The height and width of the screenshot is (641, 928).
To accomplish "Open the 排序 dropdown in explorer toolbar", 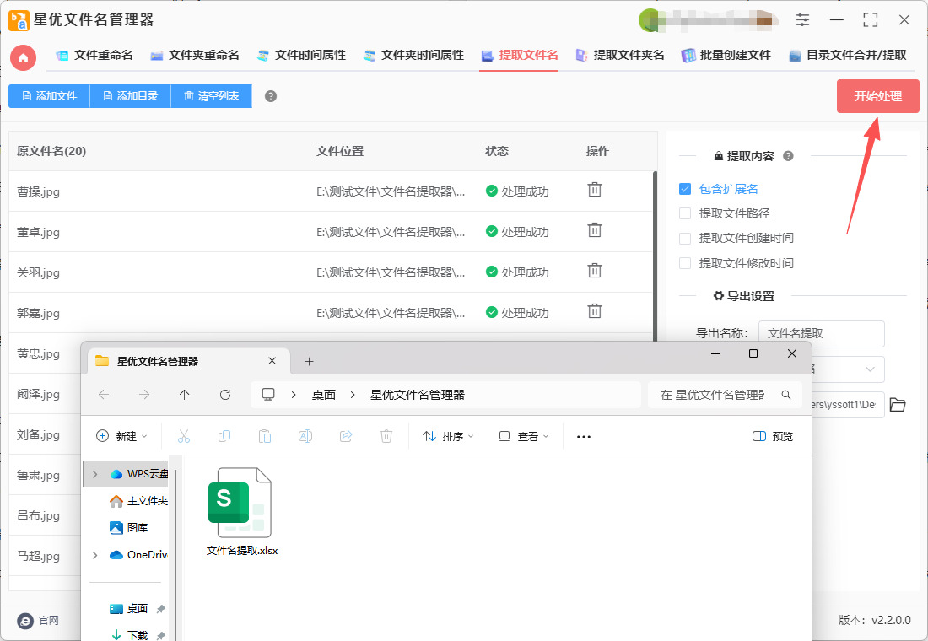I will pyautogui.click(x=448, y=436).
